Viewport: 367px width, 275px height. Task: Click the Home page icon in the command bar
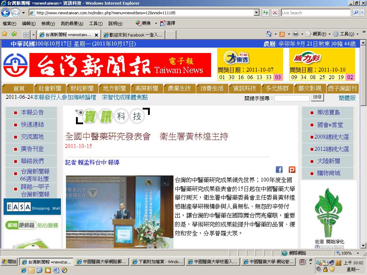269,34
